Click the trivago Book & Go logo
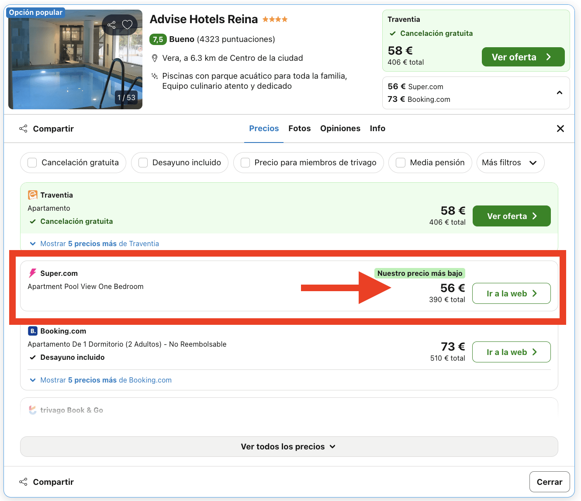 pyautogui.click(x=32, y=410)
